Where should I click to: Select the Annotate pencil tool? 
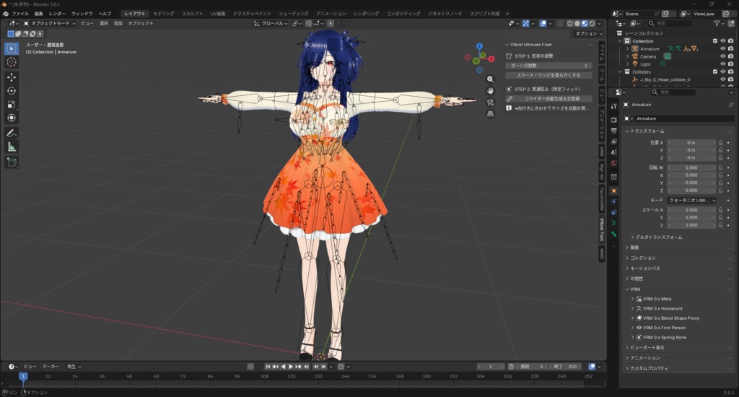[x=12, y=134]
